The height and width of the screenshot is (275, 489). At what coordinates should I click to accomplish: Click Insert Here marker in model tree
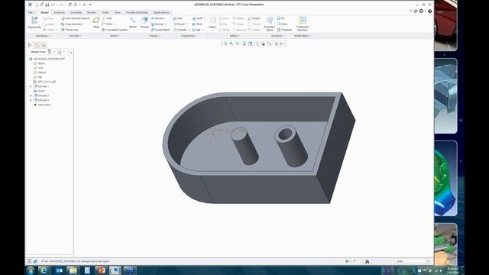point(42,105)
